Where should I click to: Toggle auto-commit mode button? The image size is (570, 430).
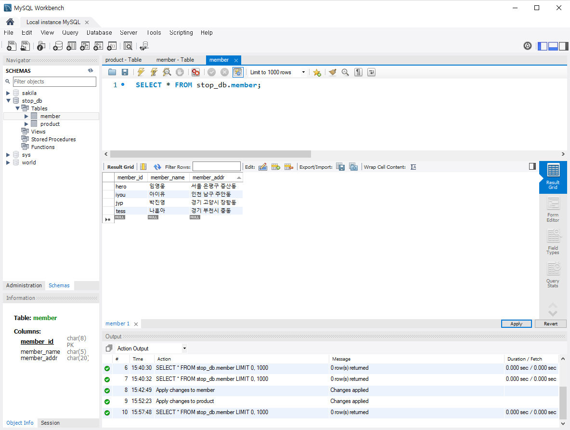pos(238,72)
